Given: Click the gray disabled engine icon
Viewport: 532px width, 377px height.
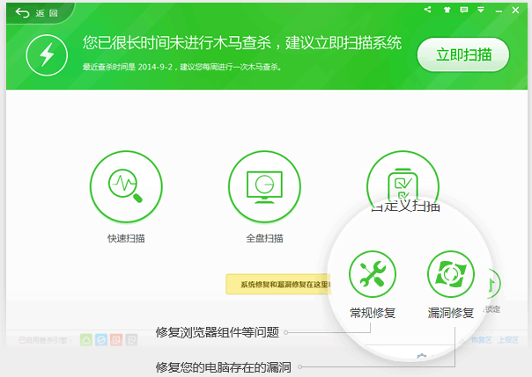Looking at the screenshot, I should pos(131,340).
